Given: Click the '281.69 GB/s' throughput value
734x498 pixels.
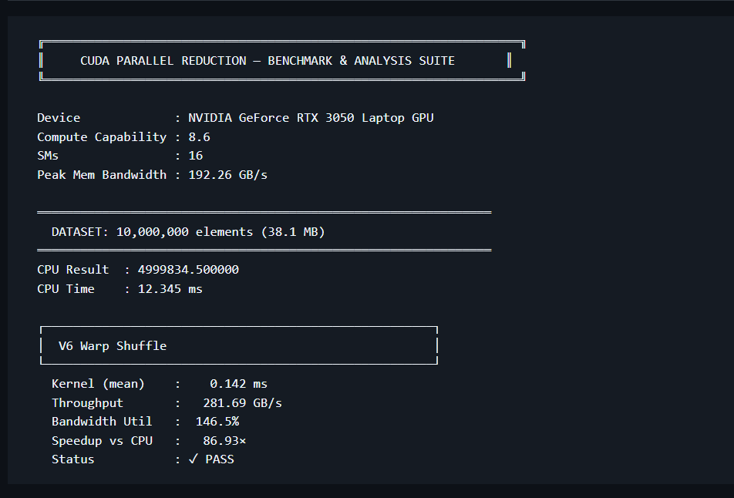Looking at the screenshot, I should click(x=242, y=403).
